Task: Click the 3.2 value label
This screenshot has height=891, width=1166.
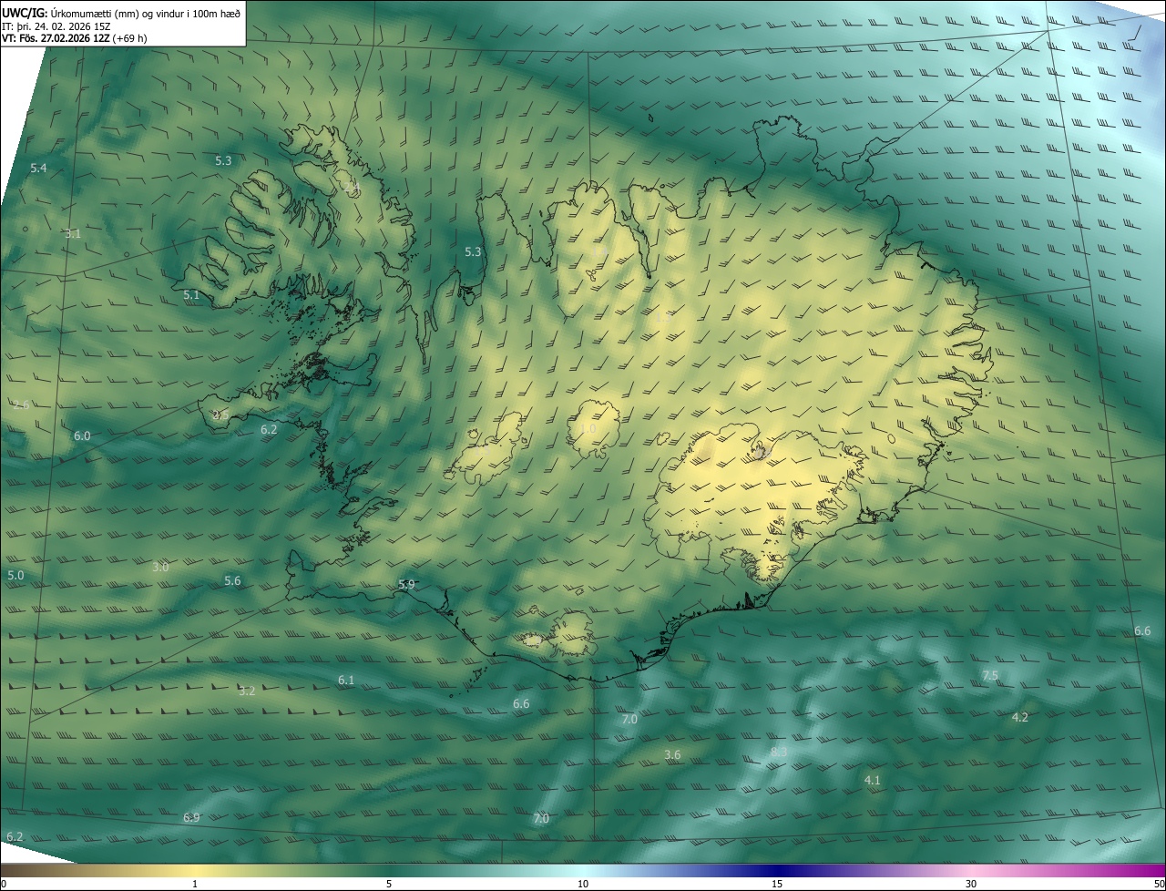Action: [x=247, y=691]
